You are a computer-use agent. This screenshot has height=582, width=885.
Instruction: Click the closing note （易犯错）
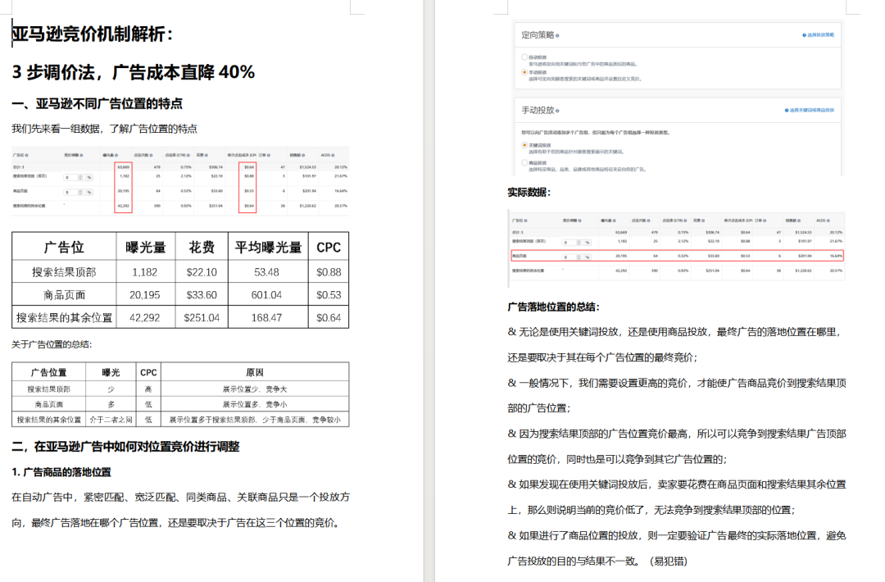tap(669, 562)
